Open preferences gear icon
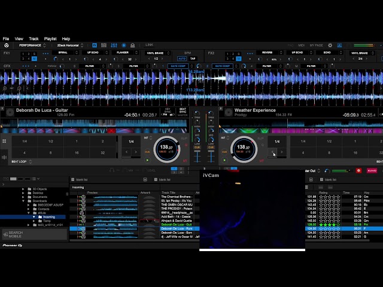This screenshot has height=287, width=383. (x=330, y=45)
